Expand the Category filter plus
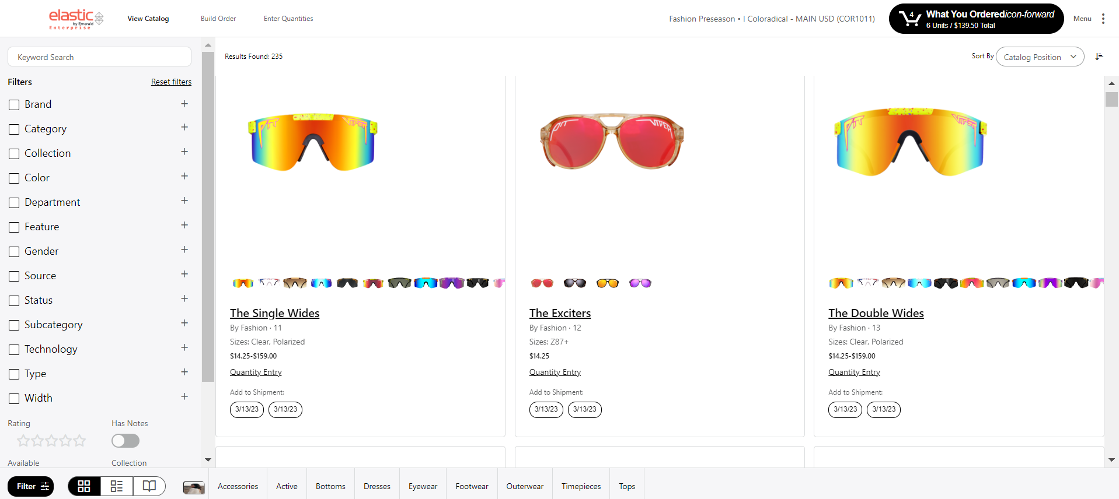The width and height of the screenshot is (1119, 499). point(184,127)
